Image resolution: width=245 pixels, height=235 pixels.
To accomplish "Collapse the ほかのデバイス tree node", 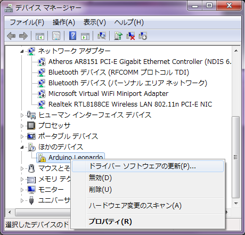I will point(22,147).
